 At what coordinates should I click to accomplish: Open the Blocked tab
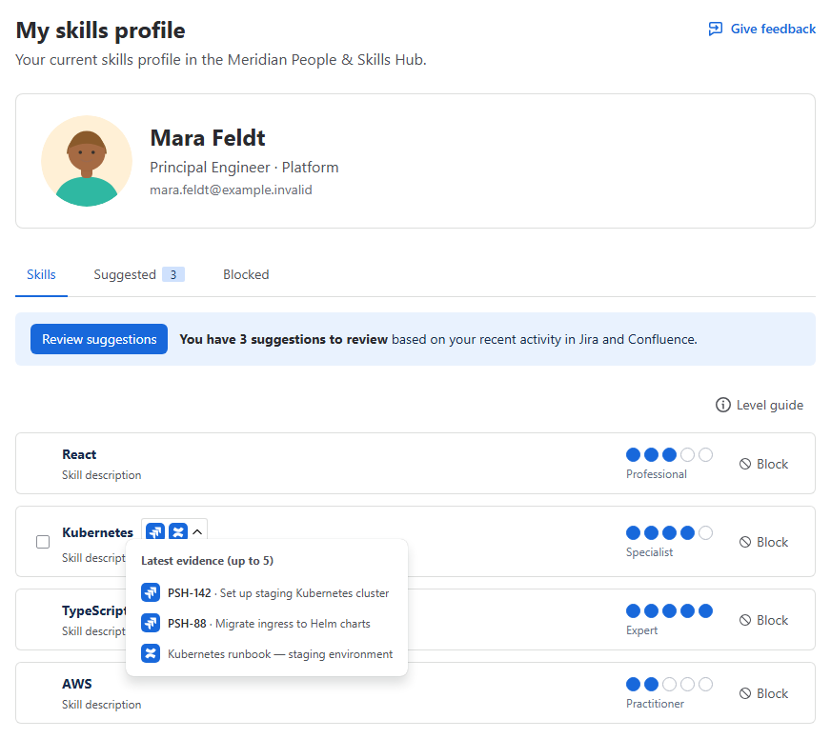click(246, 274)
